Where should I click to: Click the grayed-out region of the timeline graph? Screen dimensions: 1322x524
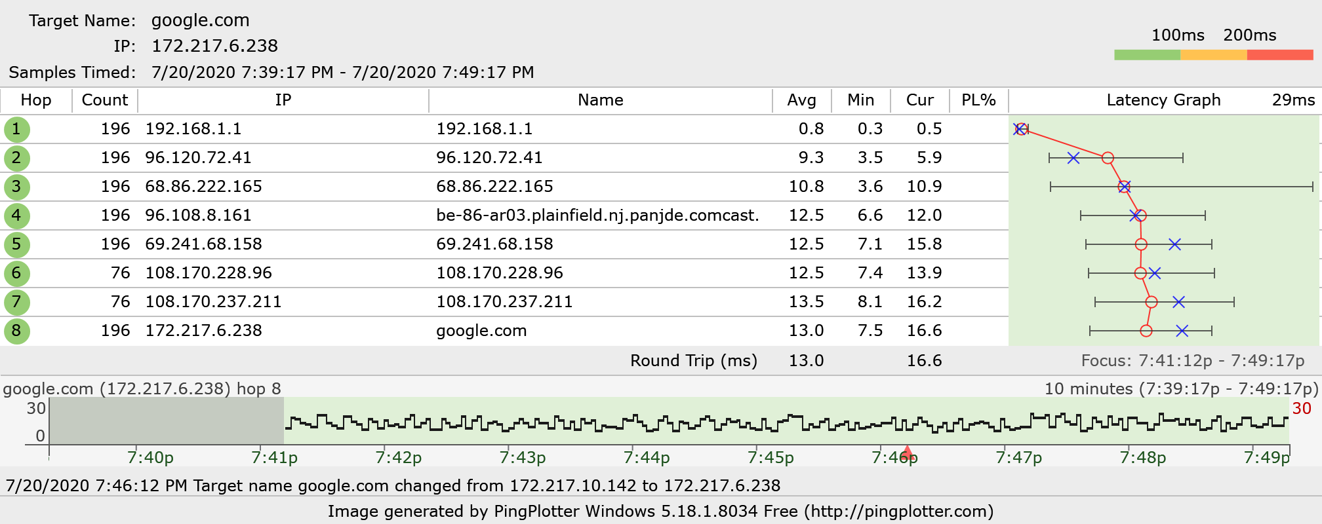coord(167,421)
